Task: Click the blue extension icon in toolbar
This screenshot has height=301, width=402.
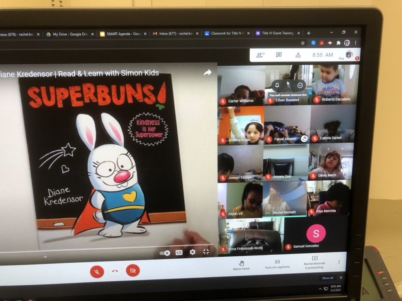Action: click(x=313, y=43)
